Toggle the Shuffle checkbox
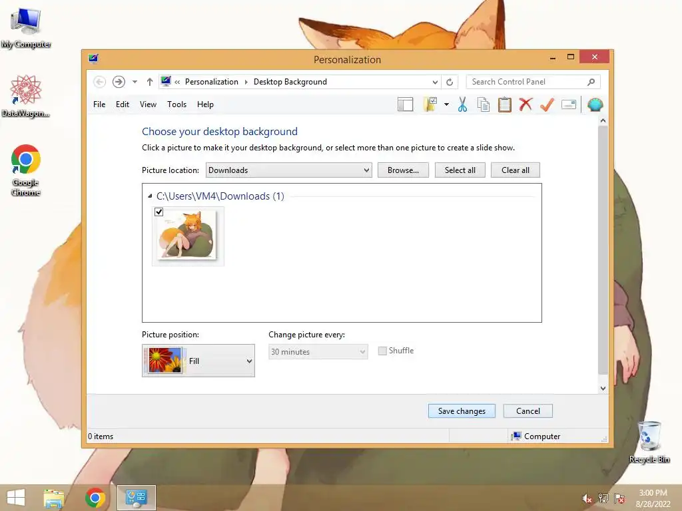 point(382,351)
